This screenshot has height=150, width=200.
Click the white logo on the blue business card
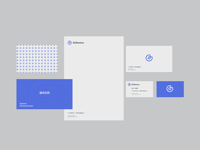(170, 88)
